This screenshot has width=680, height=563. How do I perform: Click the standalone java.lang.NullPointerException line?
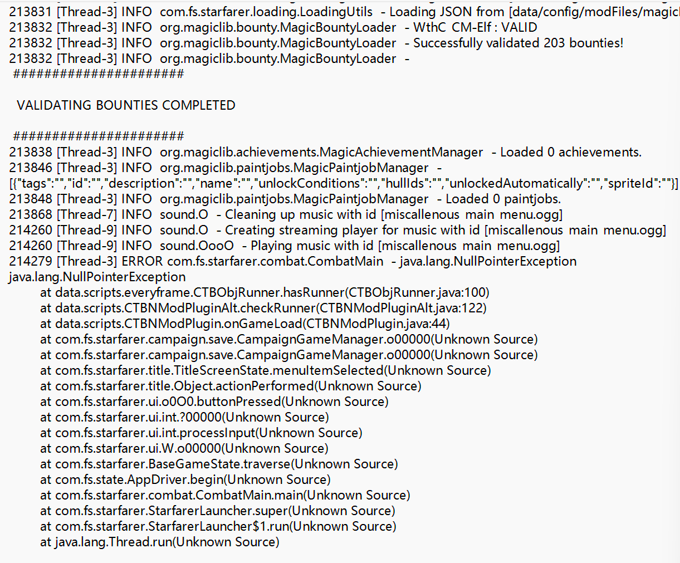click(x=97, y=277)
